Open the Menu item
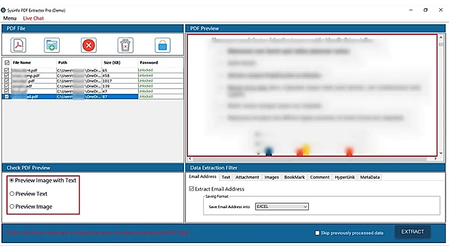The width and height of the screenshot is (449, 252). 10,18
